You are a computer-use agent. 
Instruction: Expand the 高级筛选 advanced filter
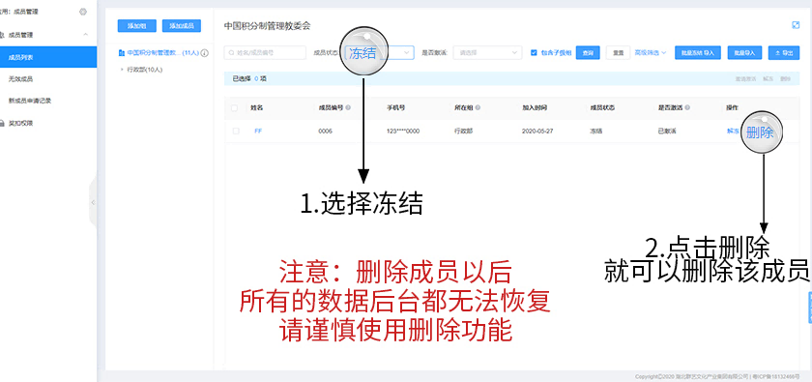651,52
